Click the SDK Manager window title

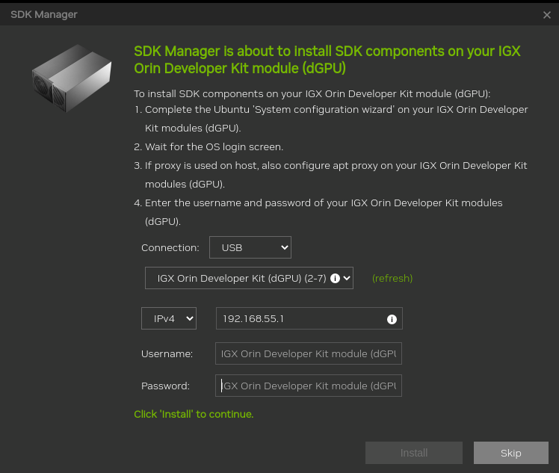pos(44,15)
